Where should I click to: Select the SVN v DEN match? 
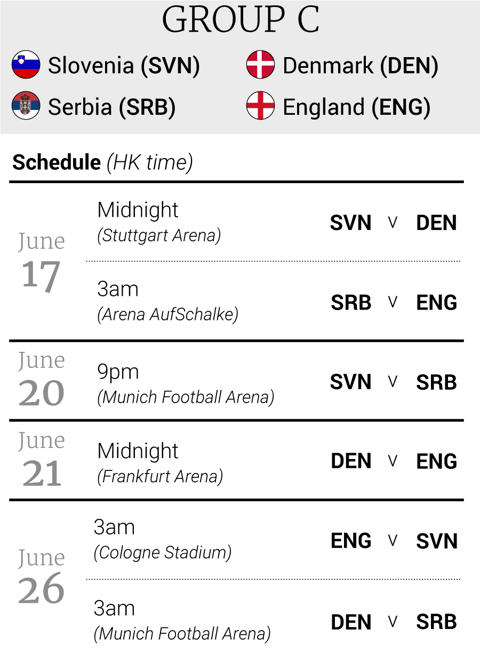394,223
